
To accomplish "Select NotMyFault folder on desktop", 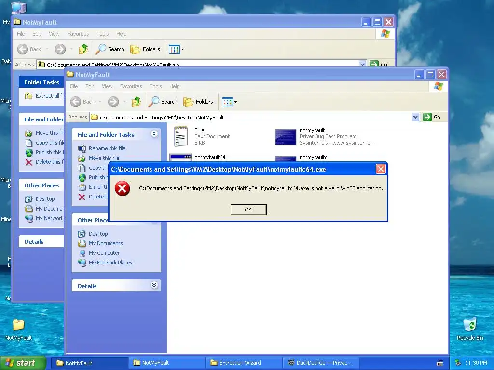I will click(19, 329).
